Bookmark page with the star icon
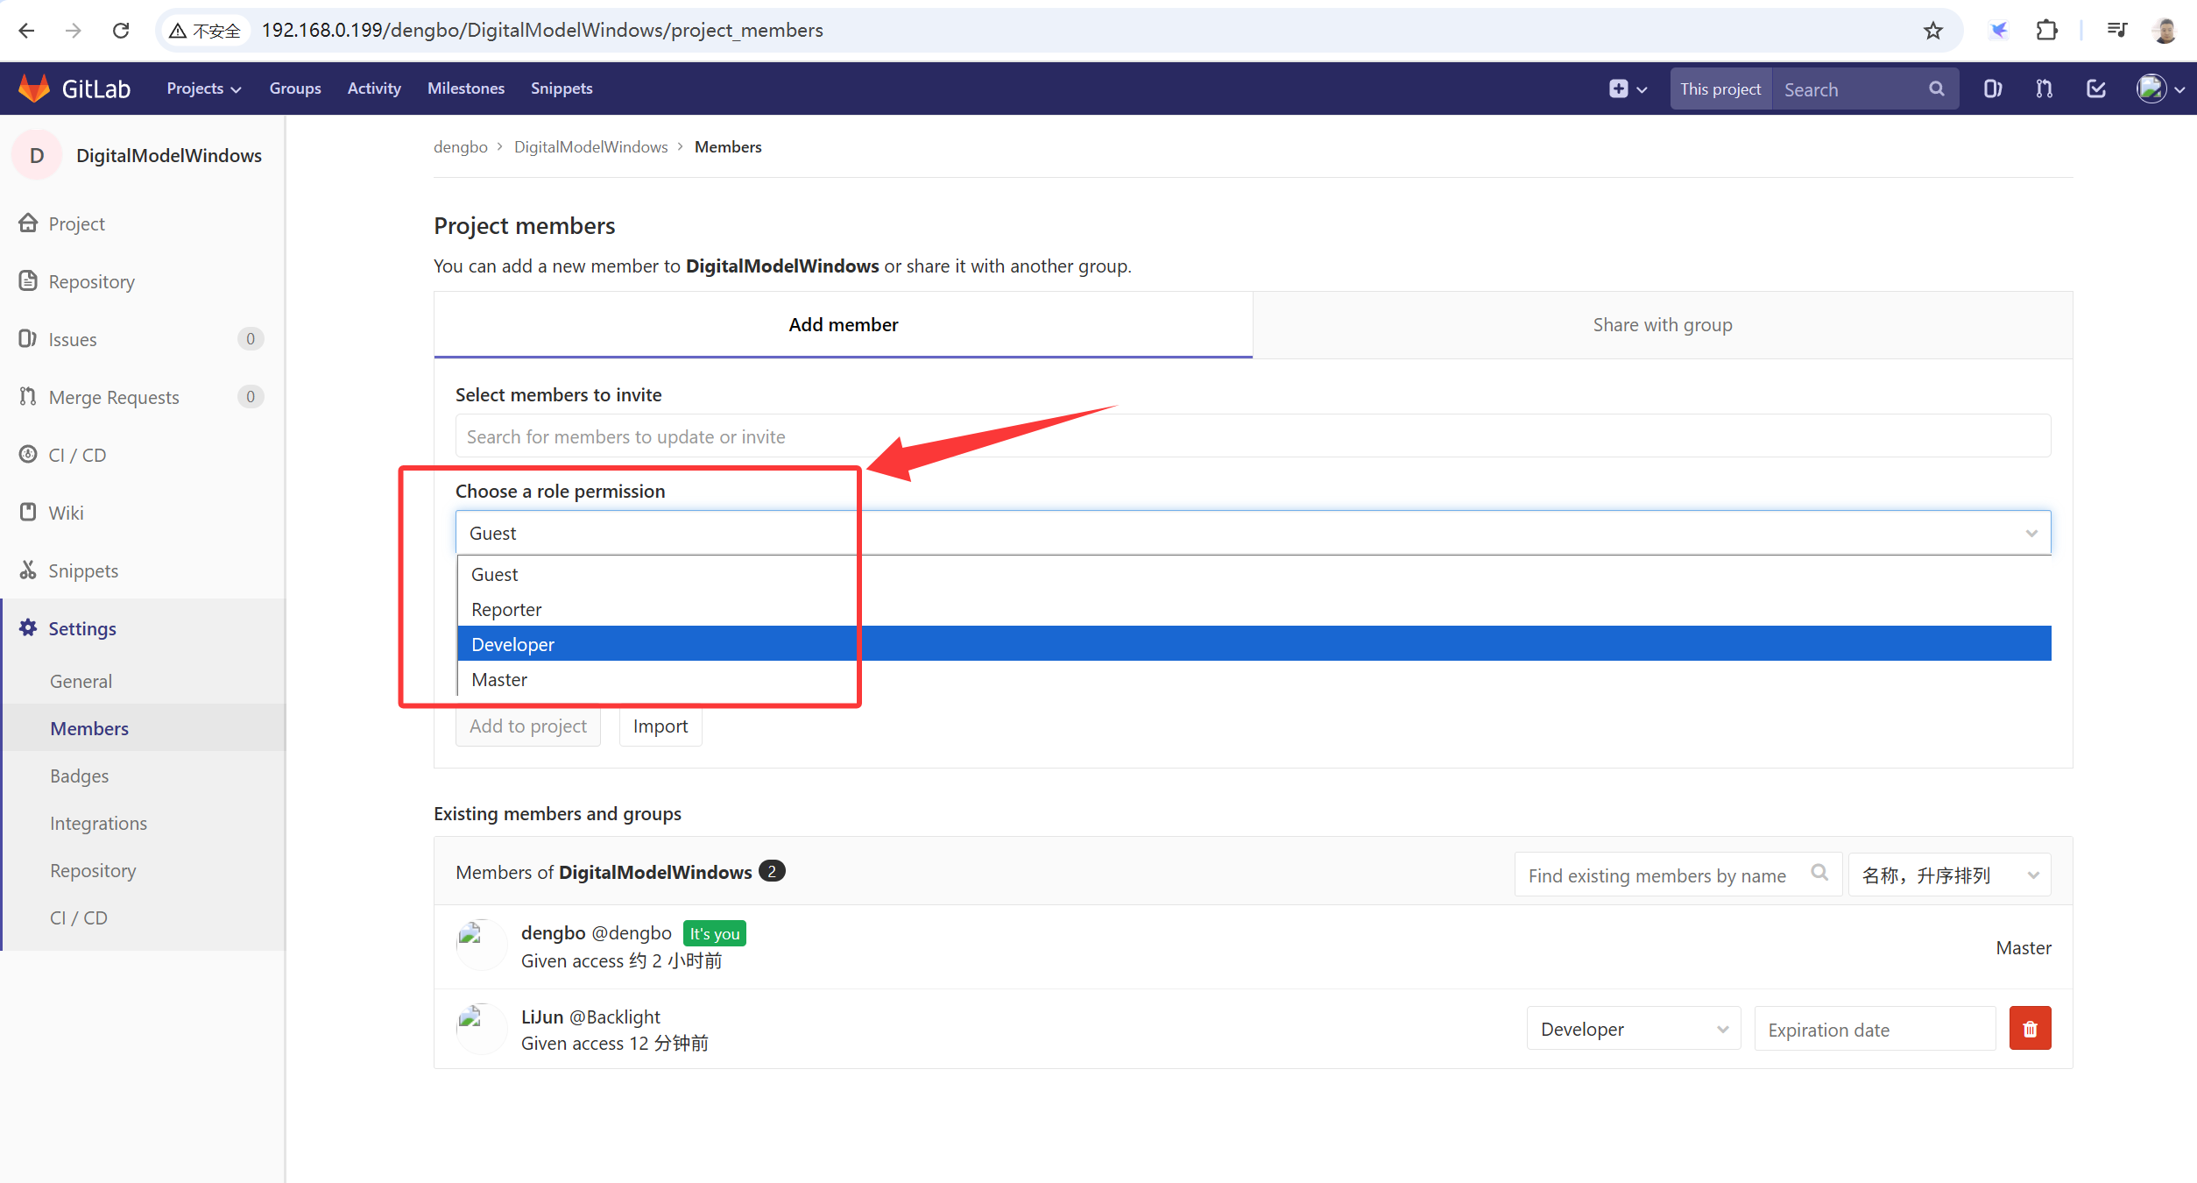This screenshot has height=1183, width=2197. click(1933, 31)
